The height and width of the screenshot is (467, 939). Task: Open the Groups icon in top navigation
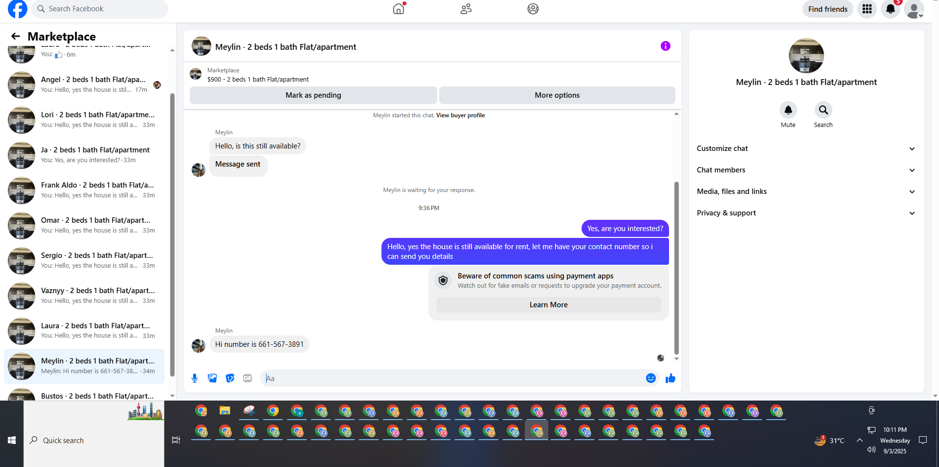point(533,9)
